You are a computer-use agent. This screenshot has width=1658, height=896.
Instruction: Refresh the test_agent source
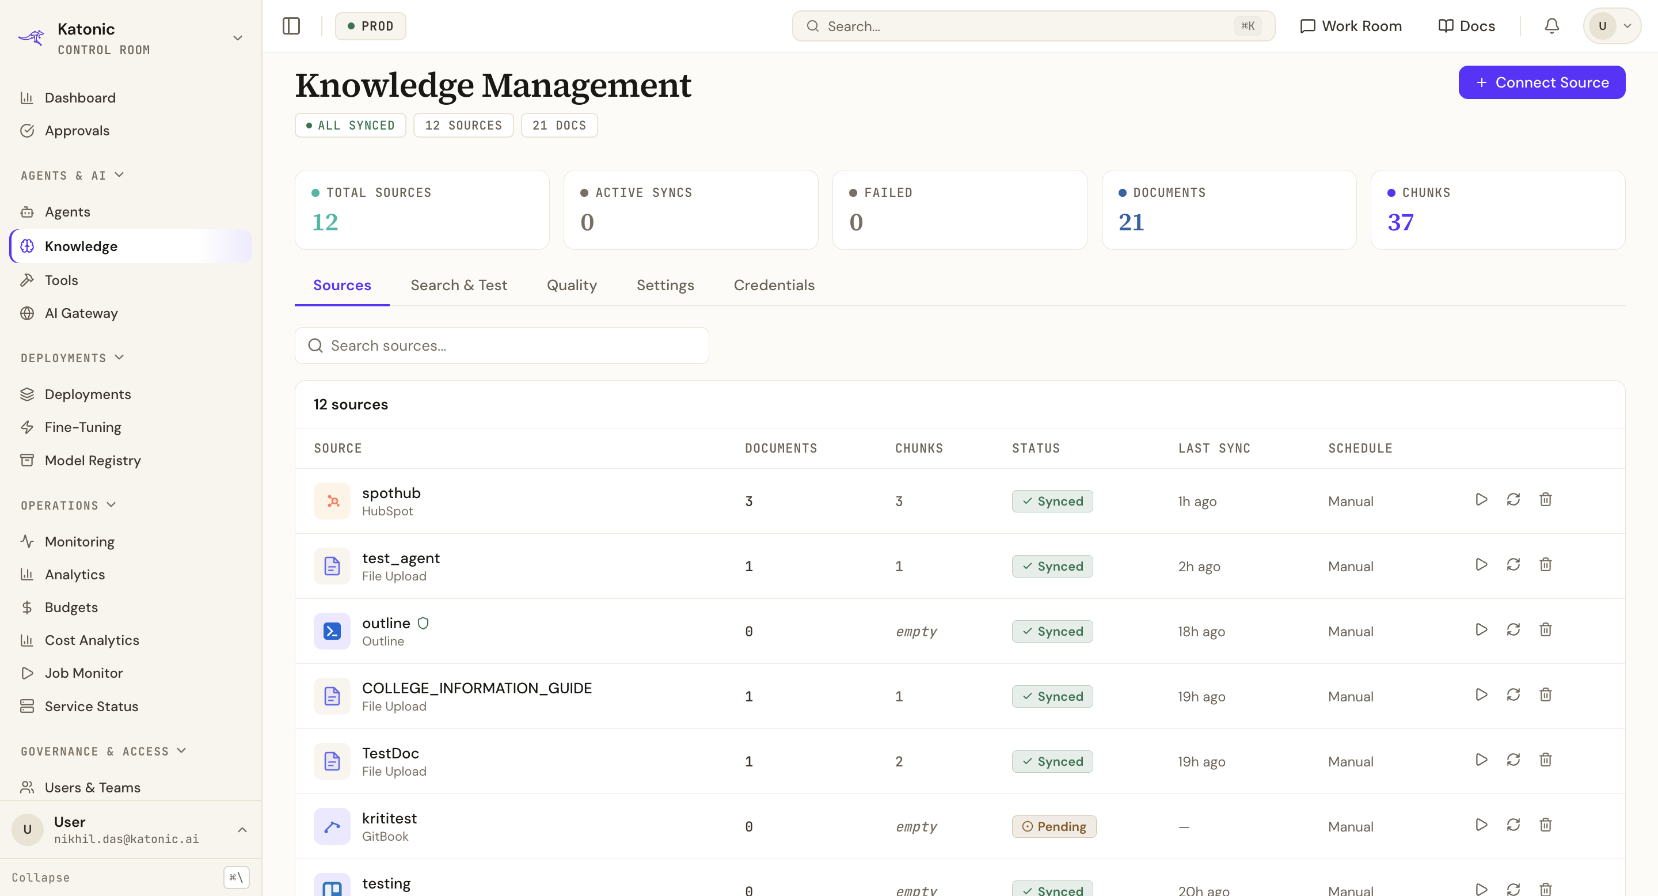point(1513,564)
